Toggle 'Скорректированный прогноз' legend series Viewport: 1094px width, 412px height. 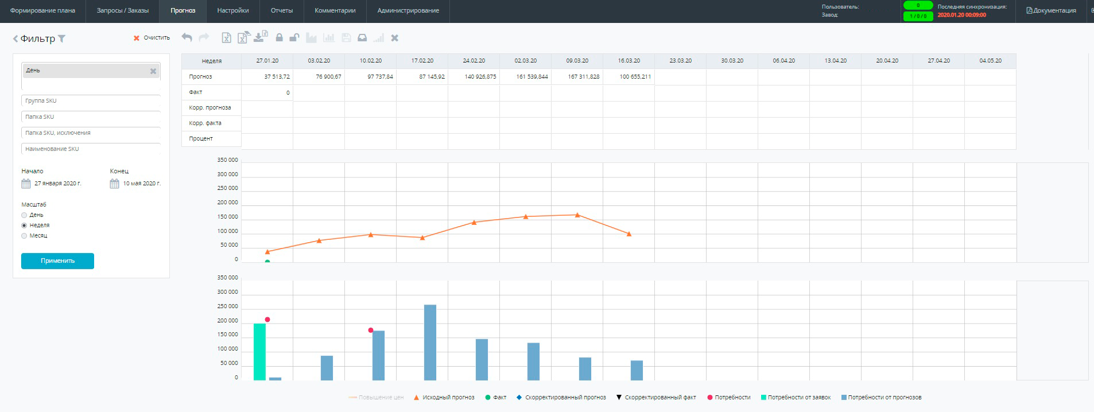point(561,397)
